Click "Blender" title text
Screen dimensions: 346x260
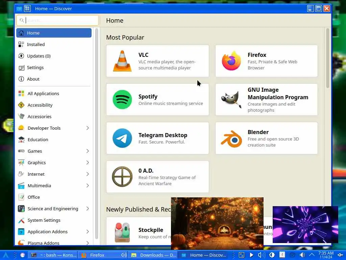[258, 132]
